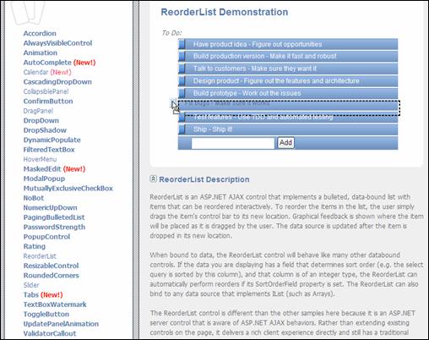Image resolution: width=429 pixels, height=340 pixels.
Task: Click drag handle of 'Have product idea' item
Action: (x=182, y=45)
